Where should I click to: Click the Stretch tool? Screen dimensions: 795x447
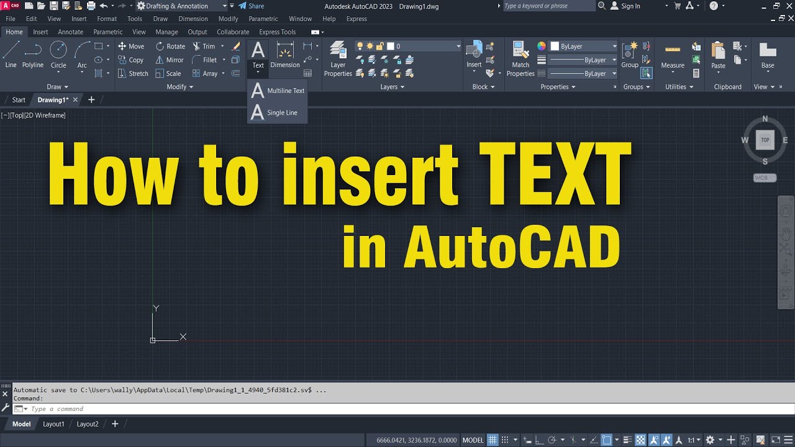click(133, 73)
